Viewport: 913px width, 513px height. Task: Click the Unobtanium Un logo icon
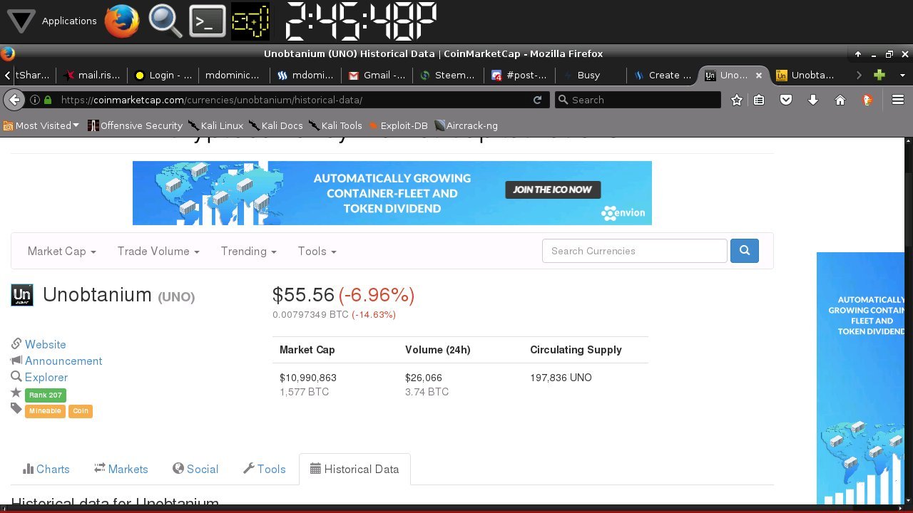pos(22,294)
